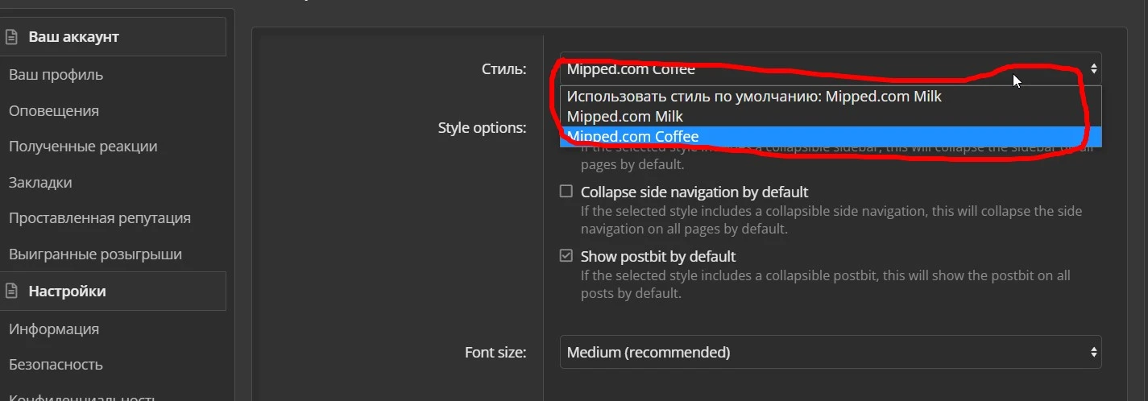Image resolution: width=1148 pixels, height=401 pixels.
Task: Click the Font size label
Action: click(495, 352)
